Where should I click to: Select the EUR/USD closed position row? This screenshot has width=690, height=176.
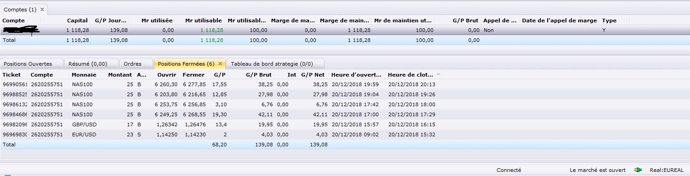(221, 135)
